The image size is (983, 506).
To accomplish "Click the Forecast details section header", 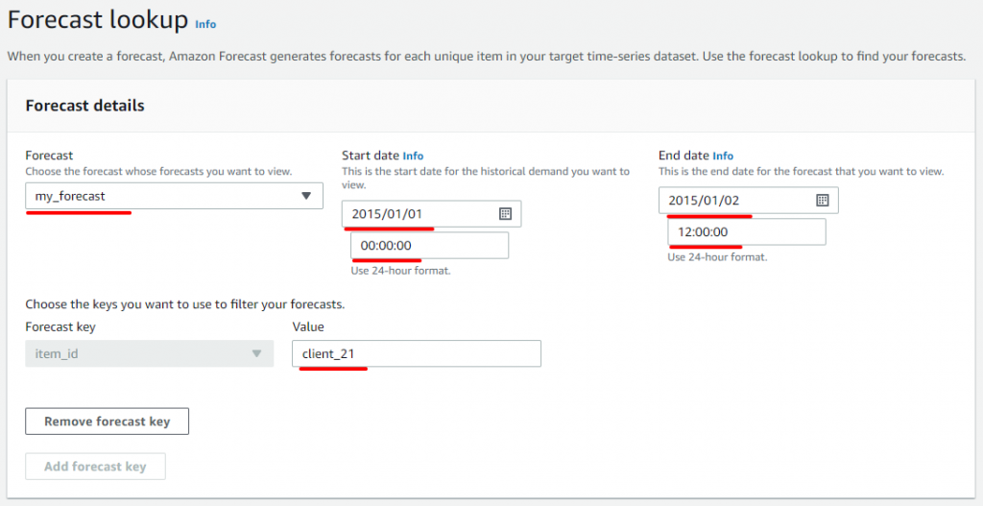I will 84,106.
